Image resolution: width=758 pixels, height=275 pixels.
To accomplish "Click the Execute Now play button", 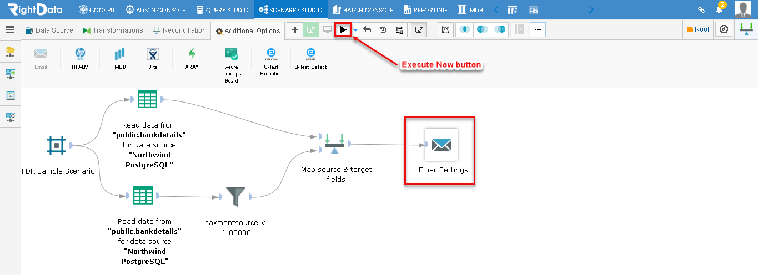I will pyautogui.click(x=343, y=30).
